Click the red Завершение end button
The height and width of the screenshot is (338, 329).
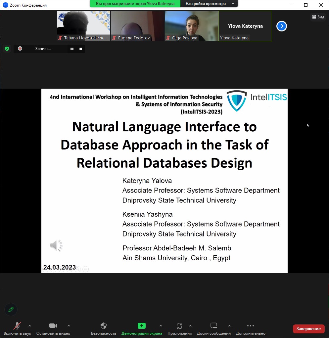click(x=308, y=328)
